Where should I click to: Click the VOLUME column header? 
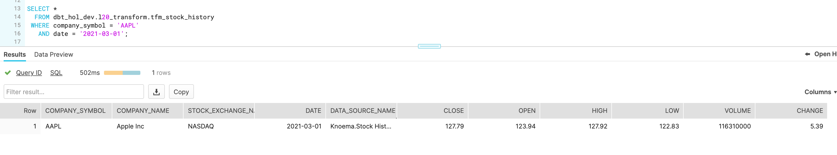(x=737, y=111)
